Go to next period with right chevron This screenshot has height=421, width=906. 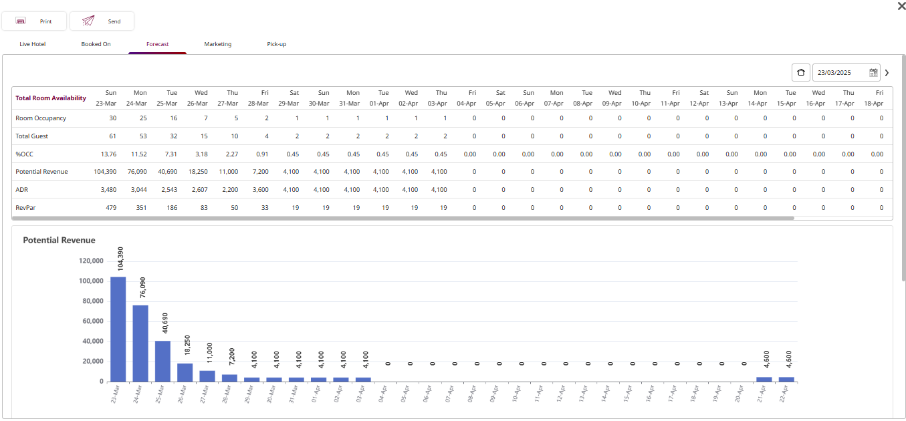coord(887,73)
